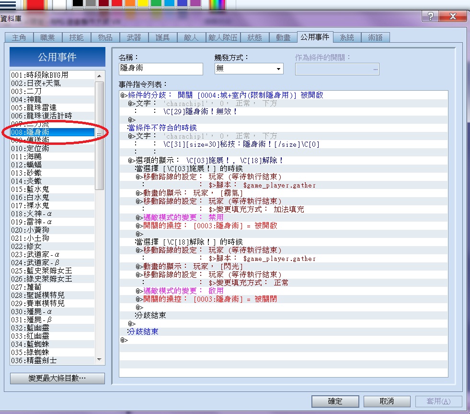Switch to the 主角 tab
The image size is (470, 414).
tap(19, 37)
